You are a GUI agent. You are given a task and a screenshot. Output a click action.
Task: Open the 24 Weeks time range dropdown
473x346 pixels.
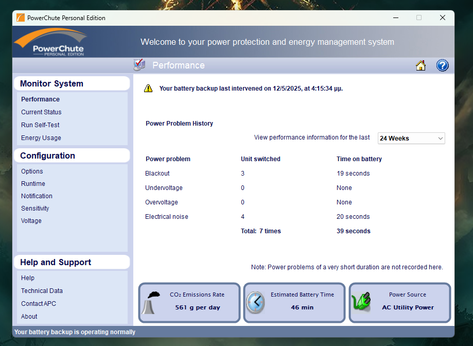click(x=411, y=138)
